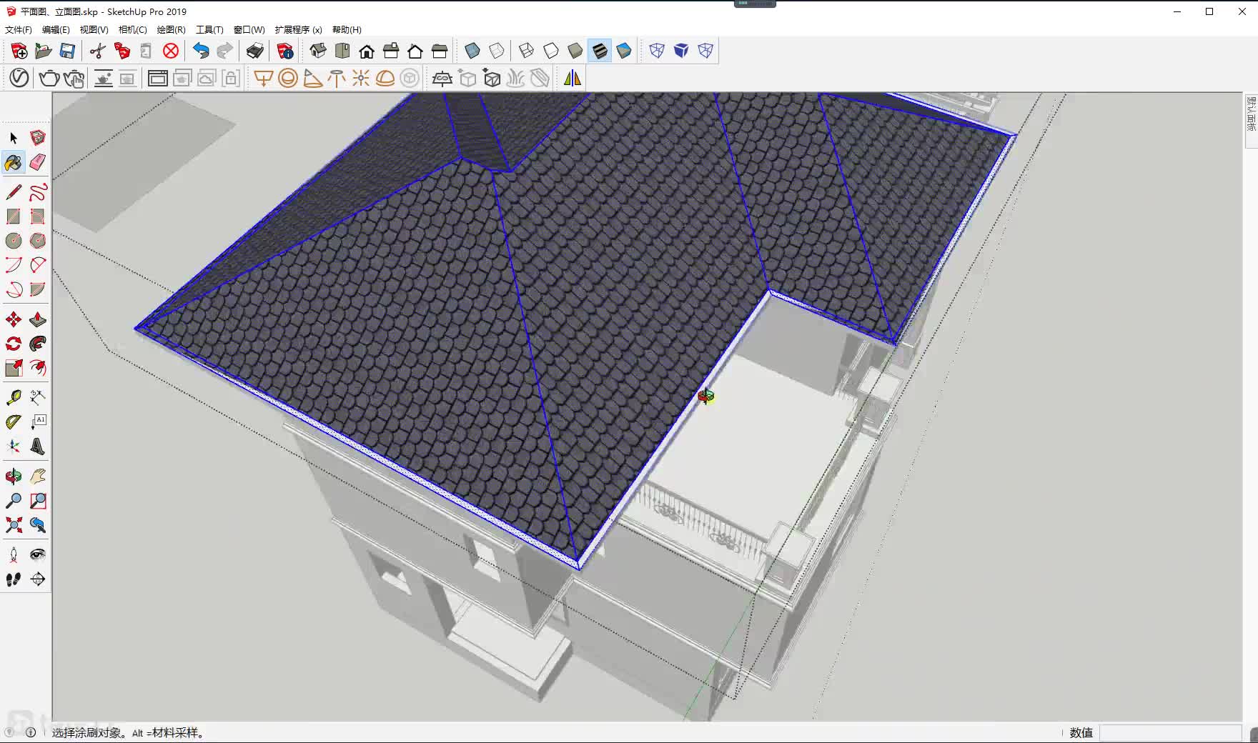Click the Mirror extension icon
This screenshot has width=1258, height=743.
(x=573, y=78)
